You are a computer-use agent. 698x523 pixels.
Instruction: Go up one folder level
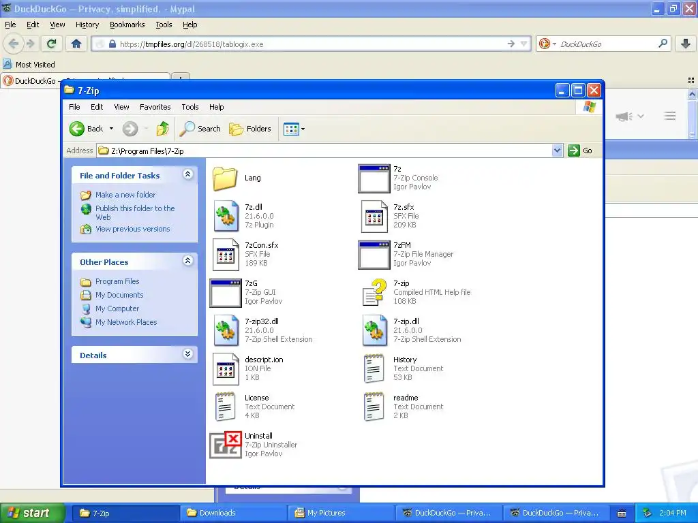162,129
